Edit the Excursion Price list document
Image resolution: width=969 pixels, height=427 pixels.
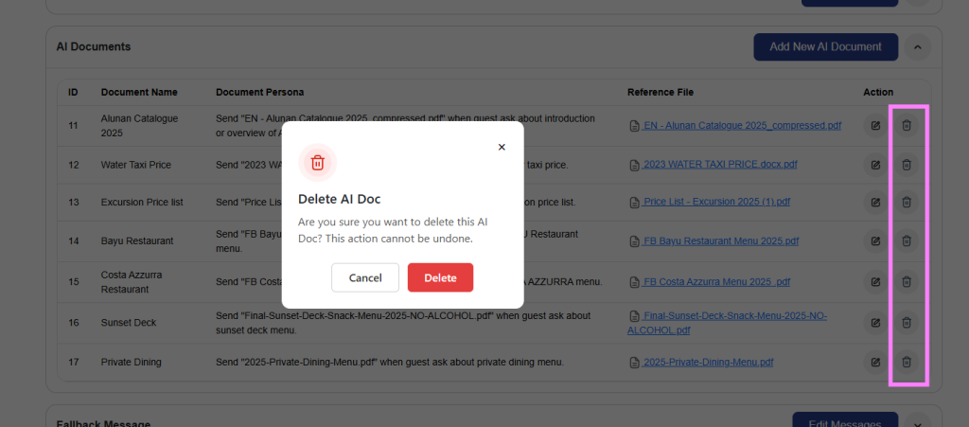point(875,202)
